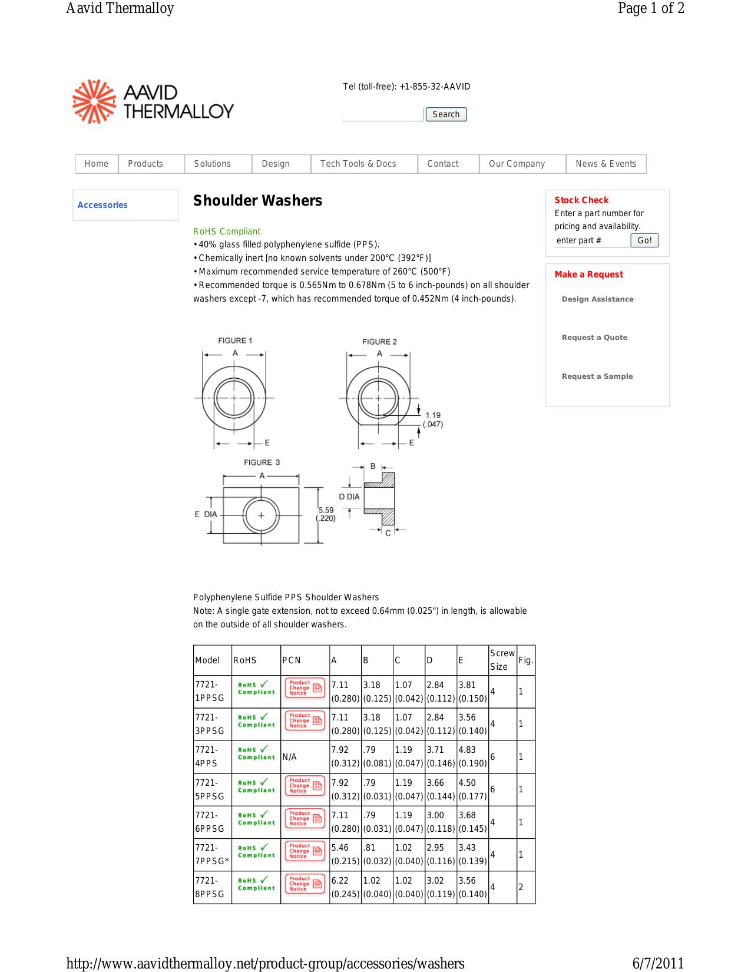Click the N/A PCN cell for 7721-4PPS
The width and height of the screenshot is (751, 972).
(305, 757)
